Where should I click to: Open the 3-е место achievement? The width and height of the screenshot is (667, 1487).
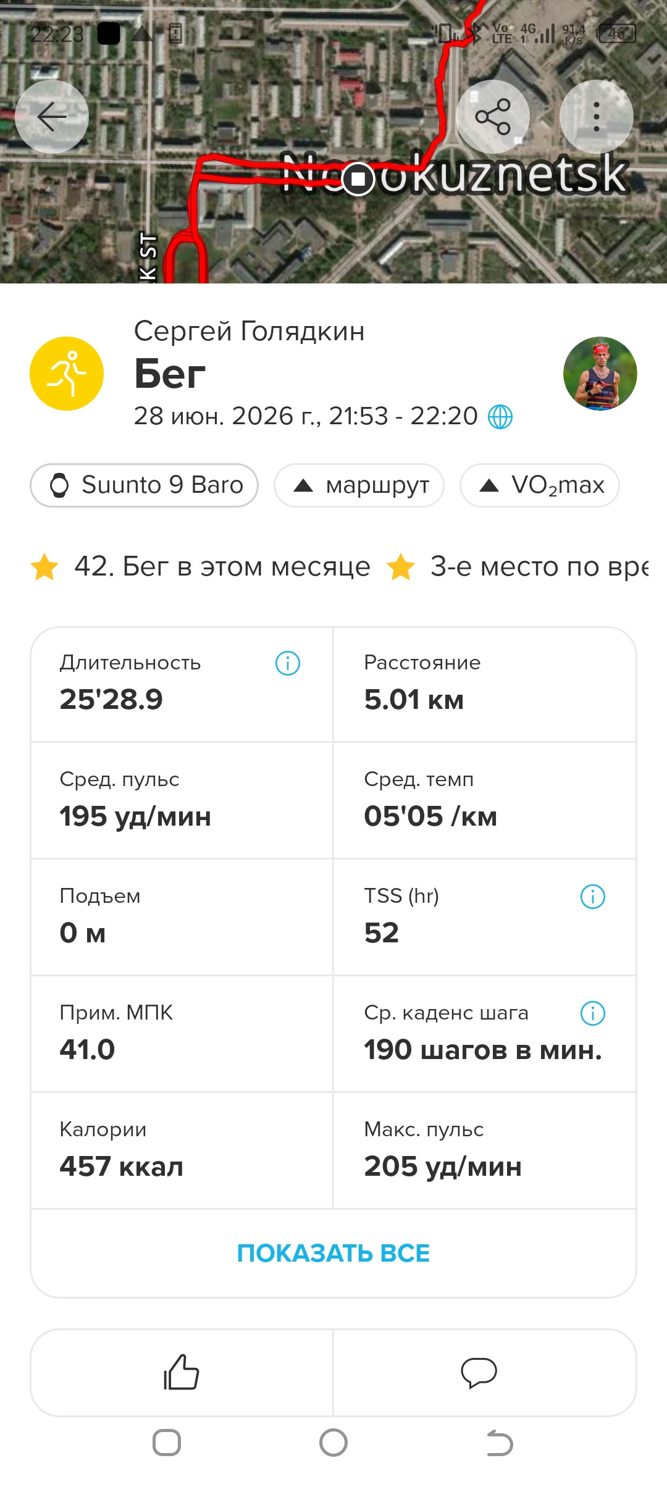tap(519, 566)
